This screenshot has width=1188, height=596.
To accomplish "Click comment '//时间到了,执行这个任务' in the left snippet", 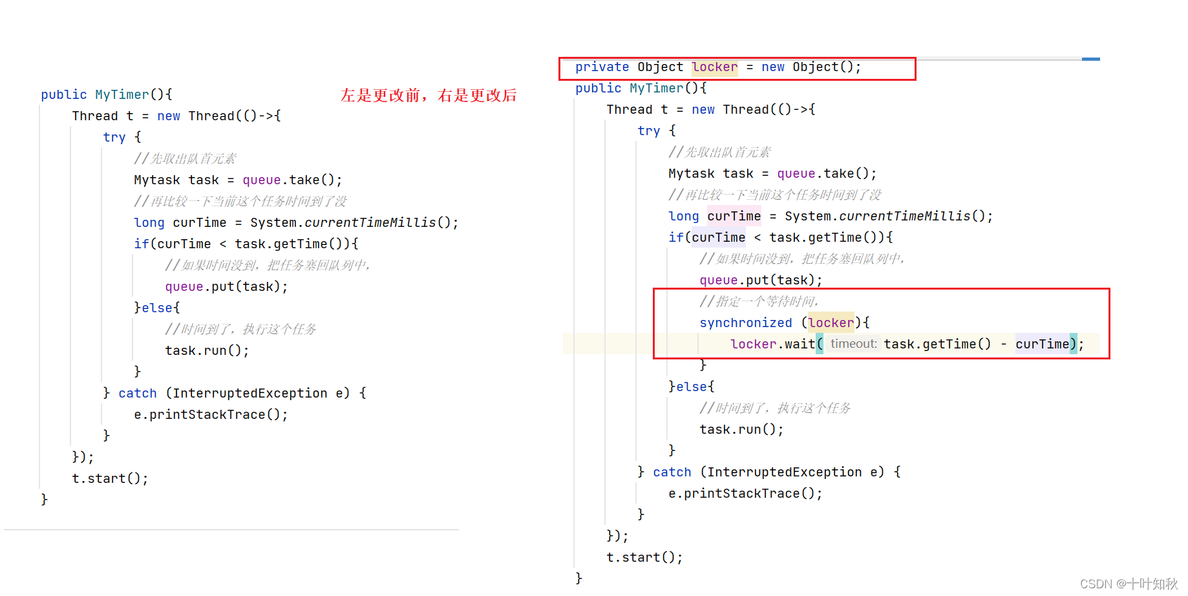I will tap(240, 330).
